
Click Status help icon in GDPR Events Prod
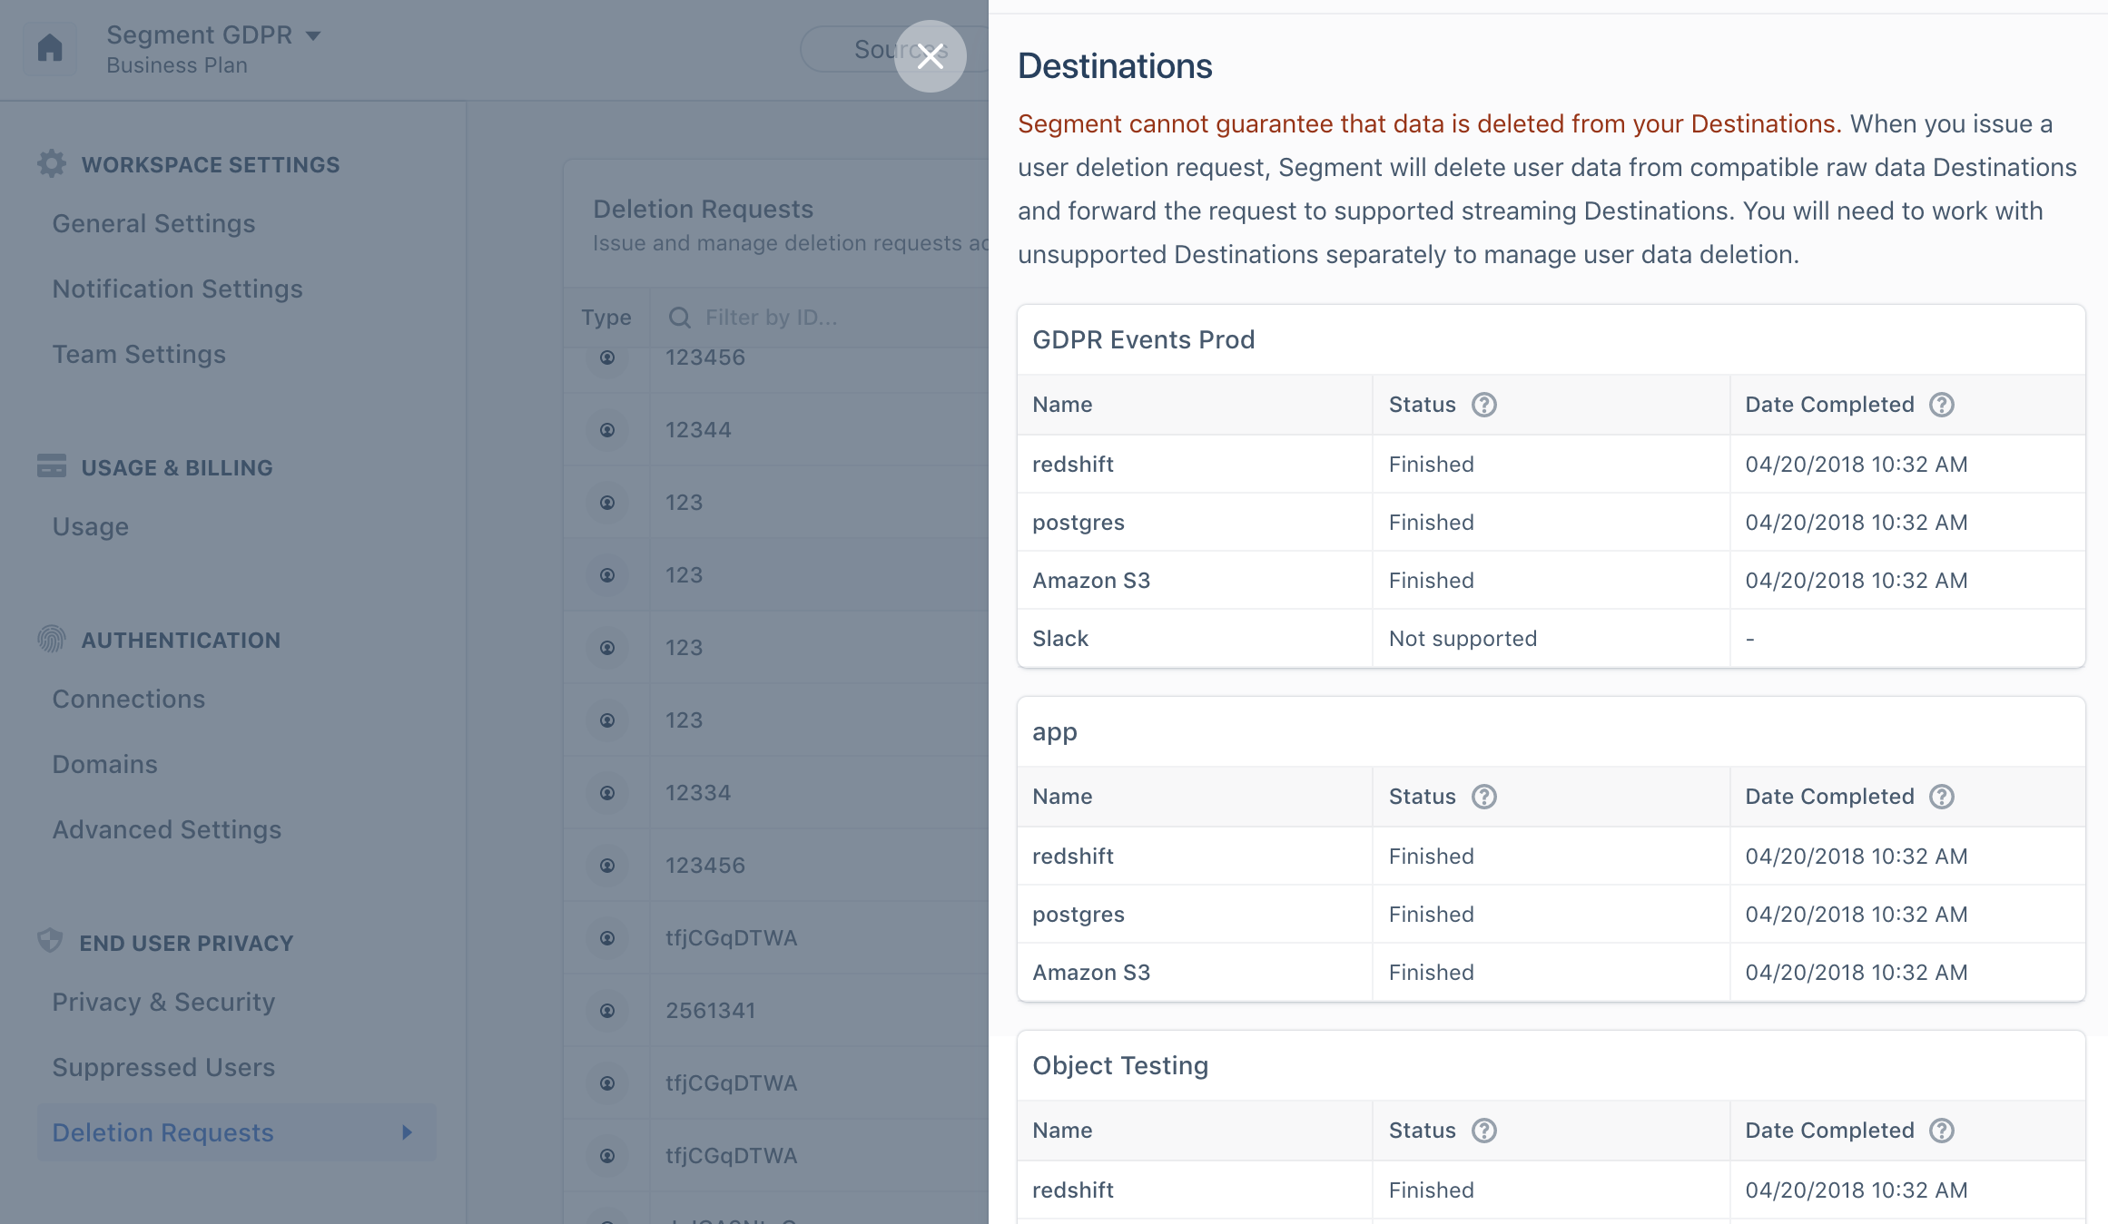tap(1483, 405)
